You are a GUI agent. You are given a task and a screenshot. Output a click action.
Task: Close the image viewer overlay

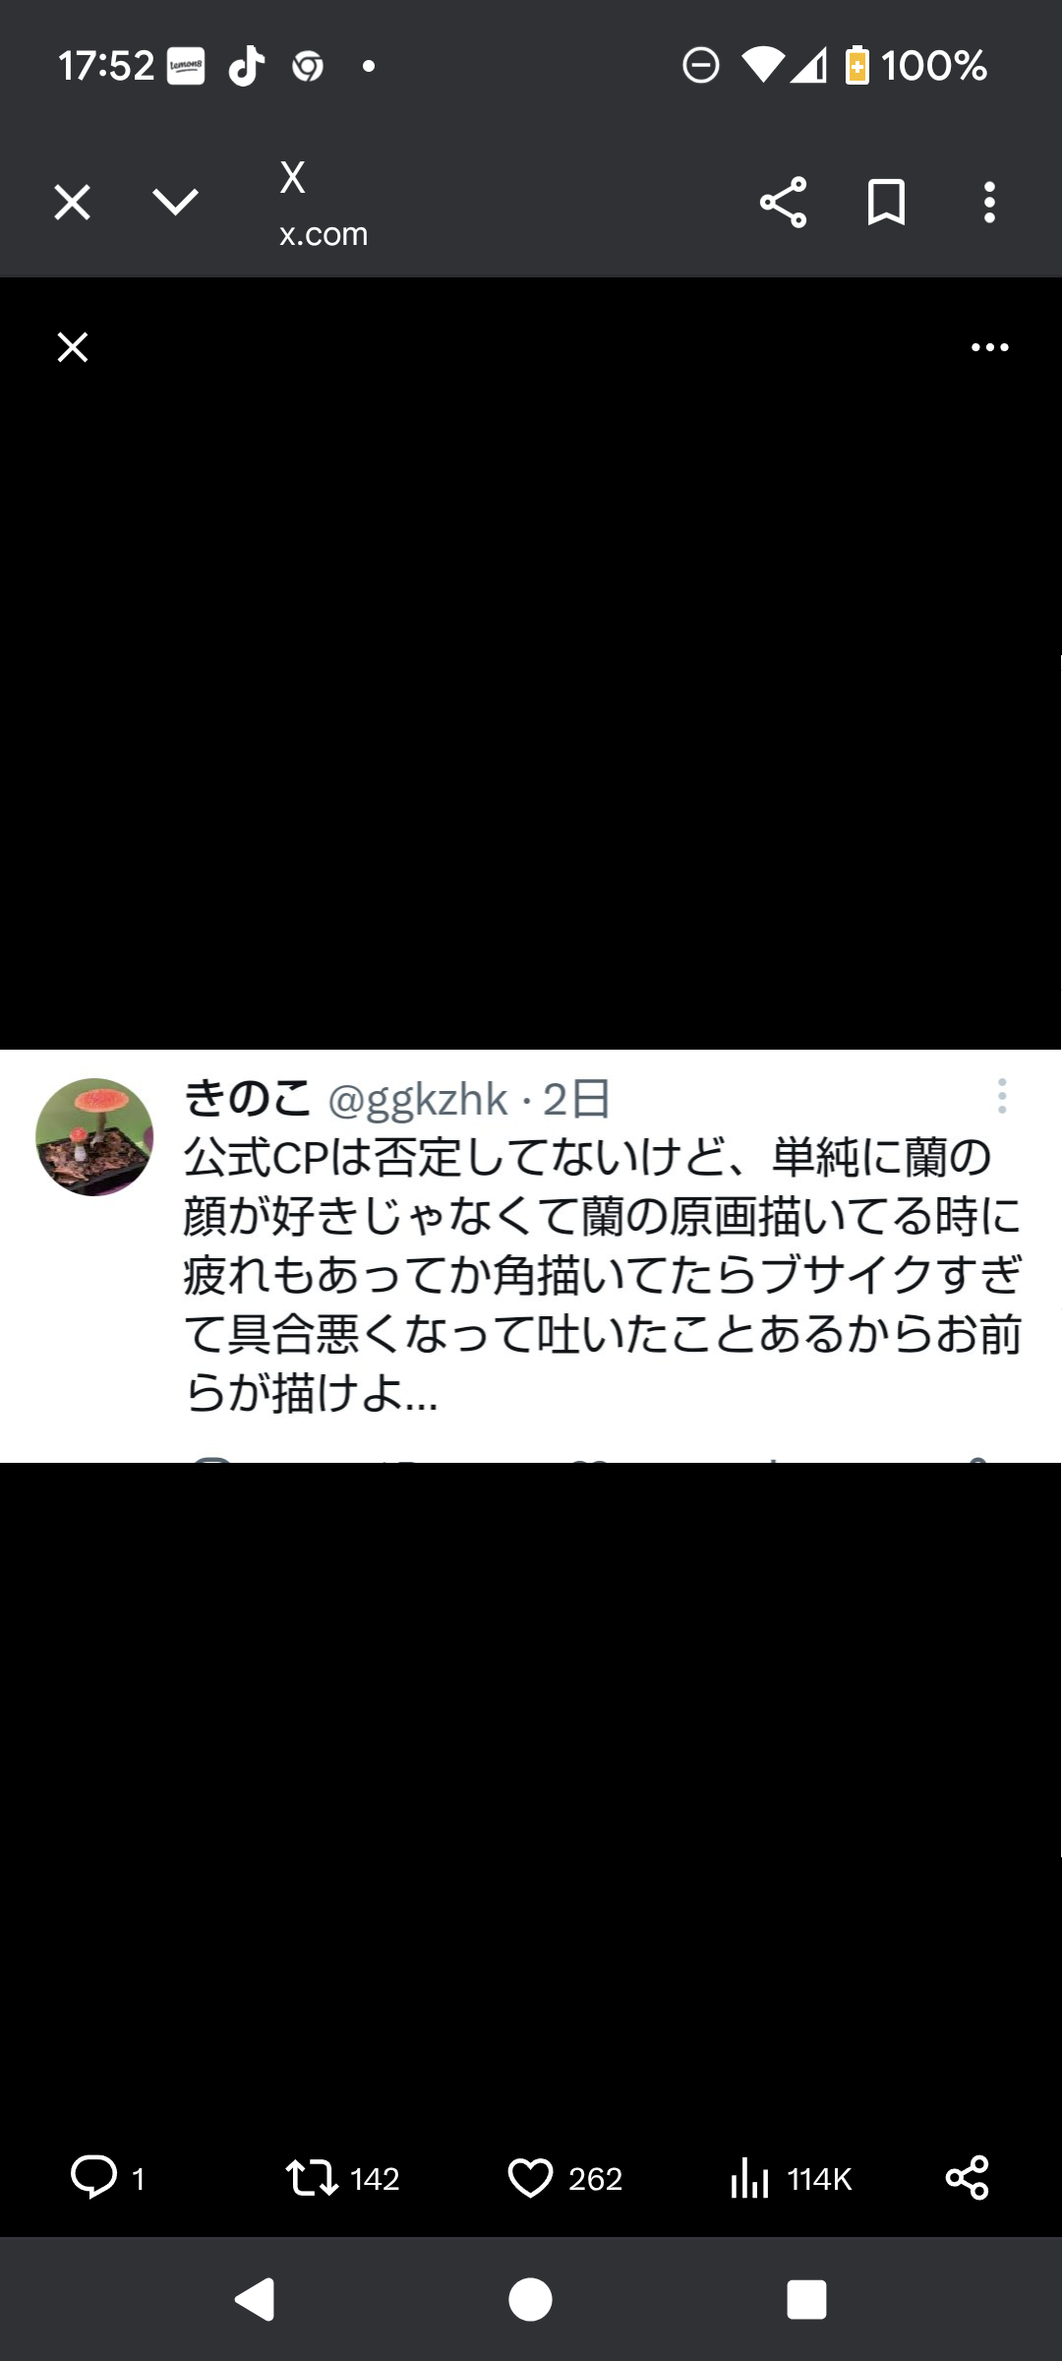coord(73,347)
